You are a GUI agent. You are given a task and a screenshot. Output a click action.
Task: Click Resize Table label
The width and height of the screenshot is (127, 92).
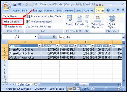pos(15,27)
